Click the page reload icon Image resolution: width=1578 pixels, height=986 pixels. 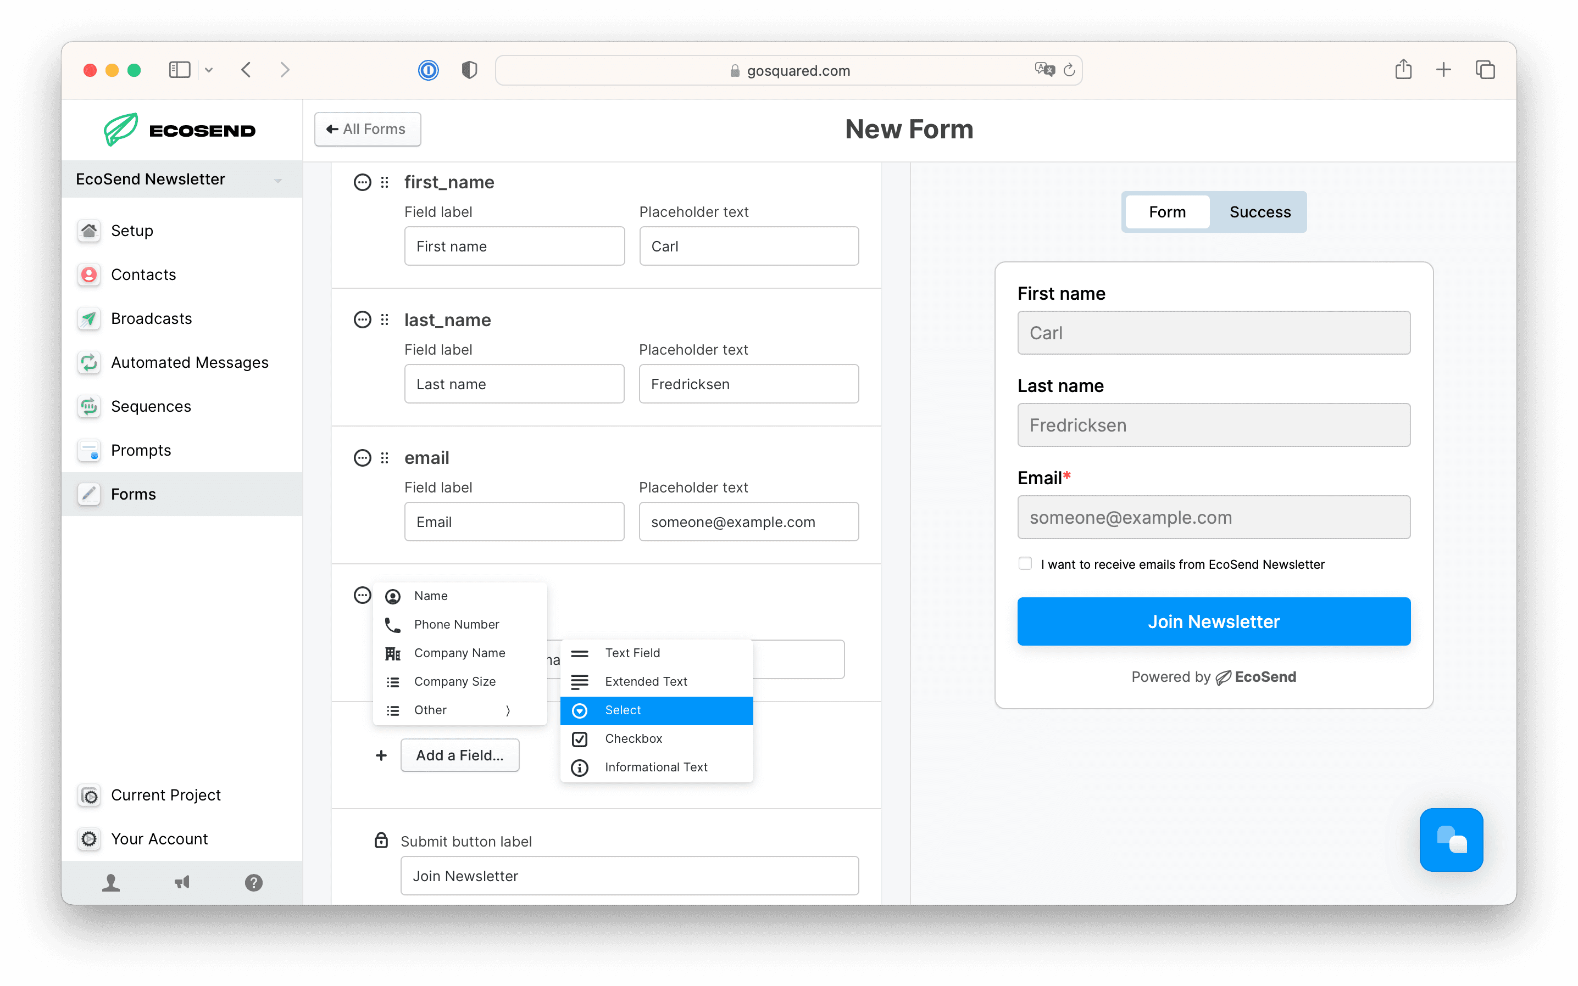(1069, 70)
